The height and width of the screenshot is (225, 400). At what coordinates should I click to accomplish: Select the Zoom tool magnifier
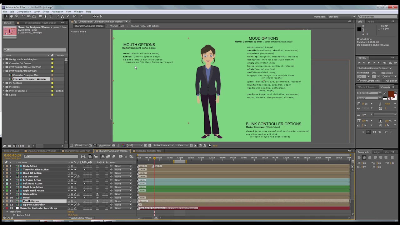click(x=17, y=16)
